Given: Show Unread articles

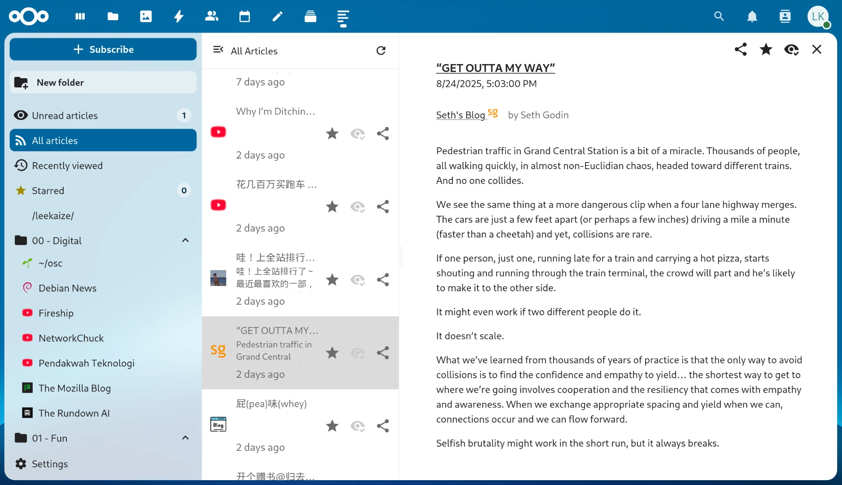Looking at the screenshot, I should (103, 116).
